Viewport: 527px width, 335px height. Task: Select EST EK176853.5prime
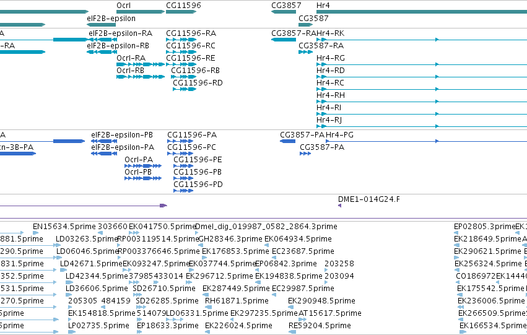pos(234,251)
